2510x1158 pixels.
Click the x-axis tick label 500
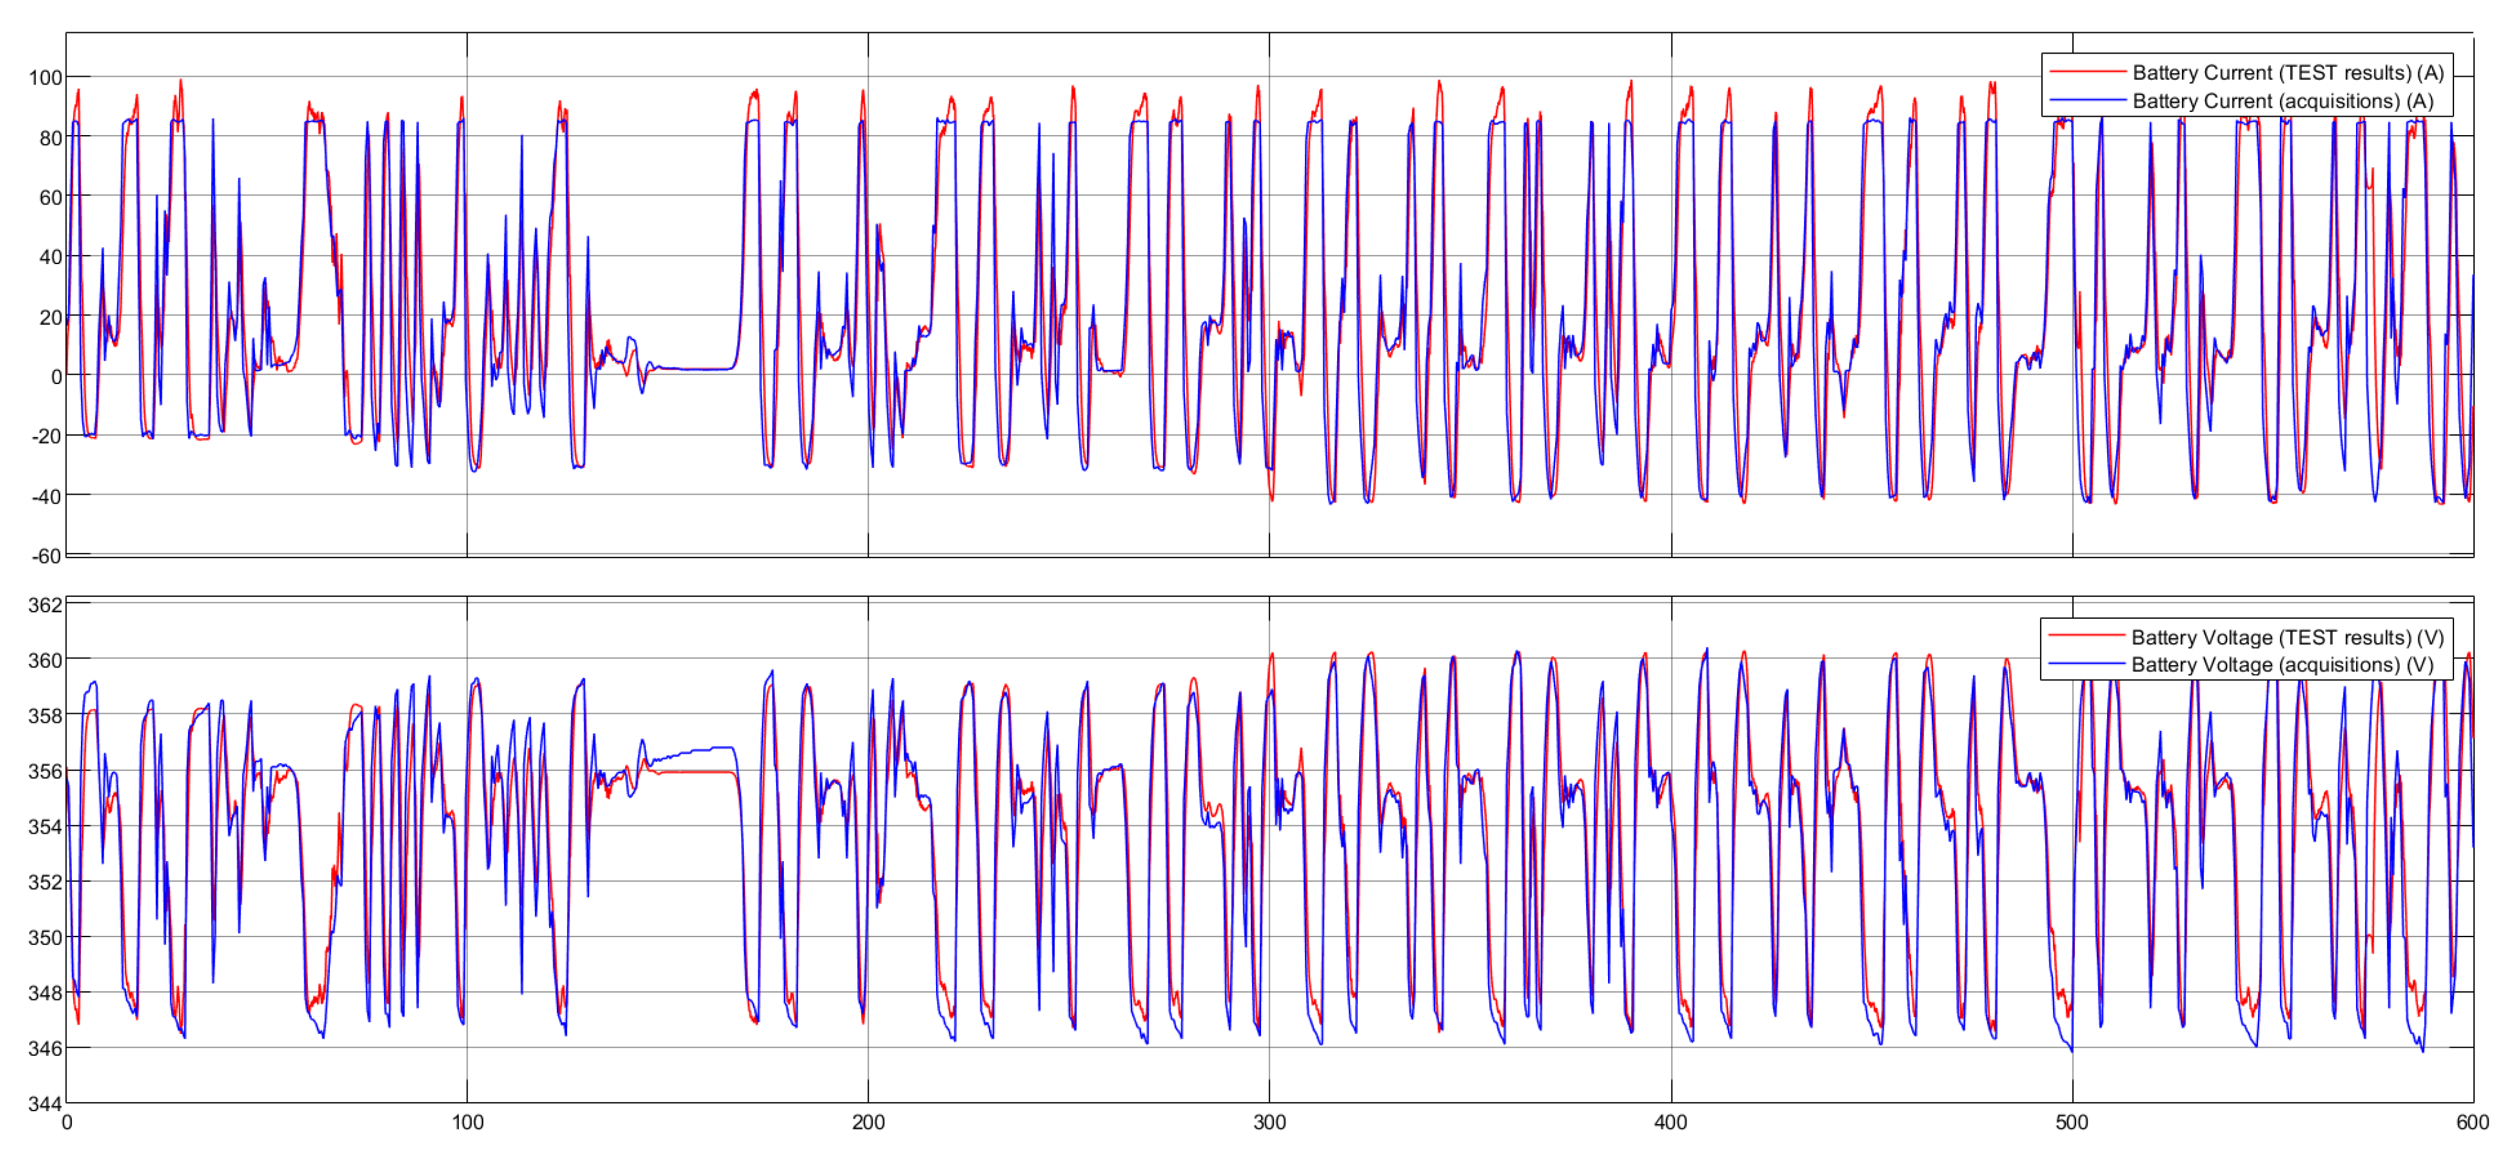(2072, 1123)
